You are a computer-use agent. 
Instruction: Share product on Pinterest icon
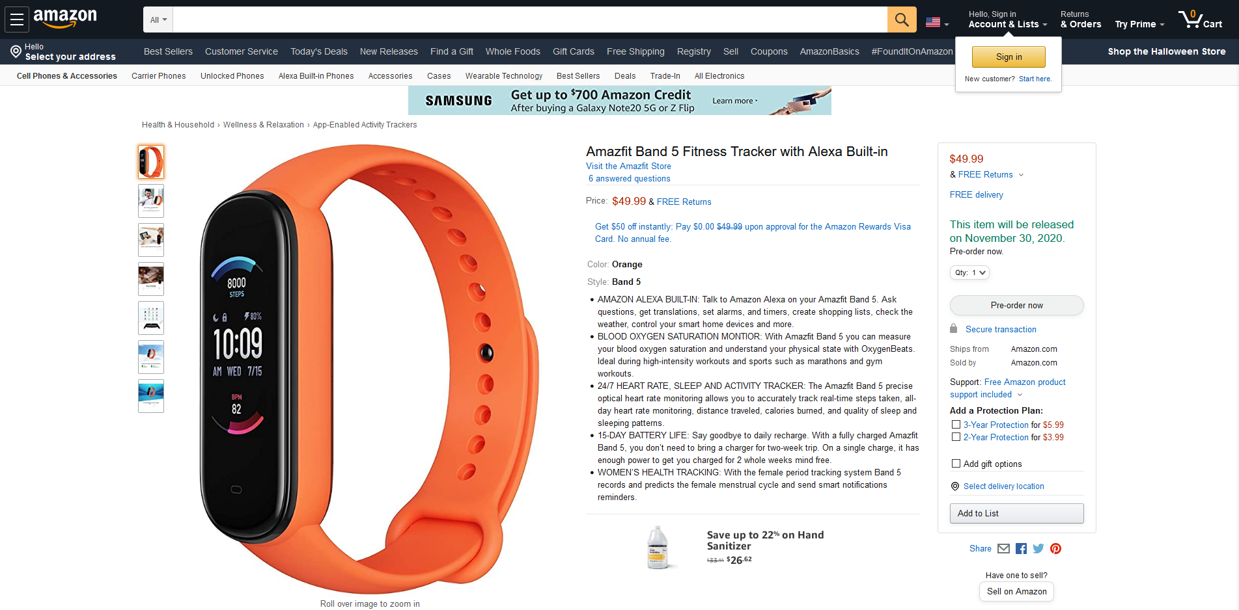(x=1056, y=549)
